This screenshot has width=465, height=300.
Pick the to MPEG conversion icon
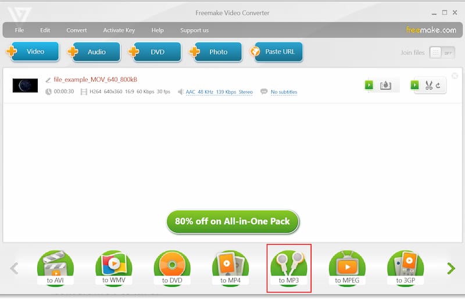point(347,269)
